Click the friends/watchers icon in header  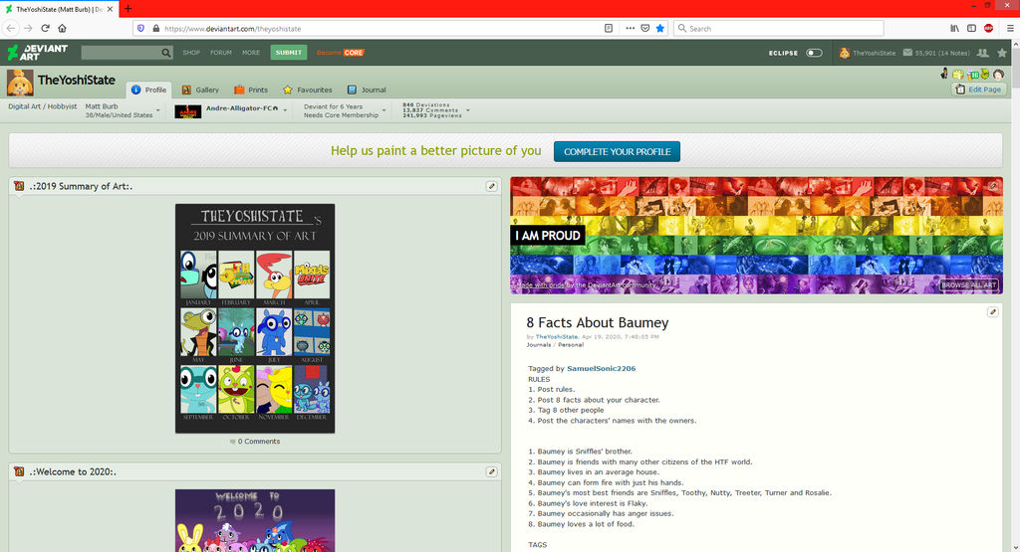(983, 53)
